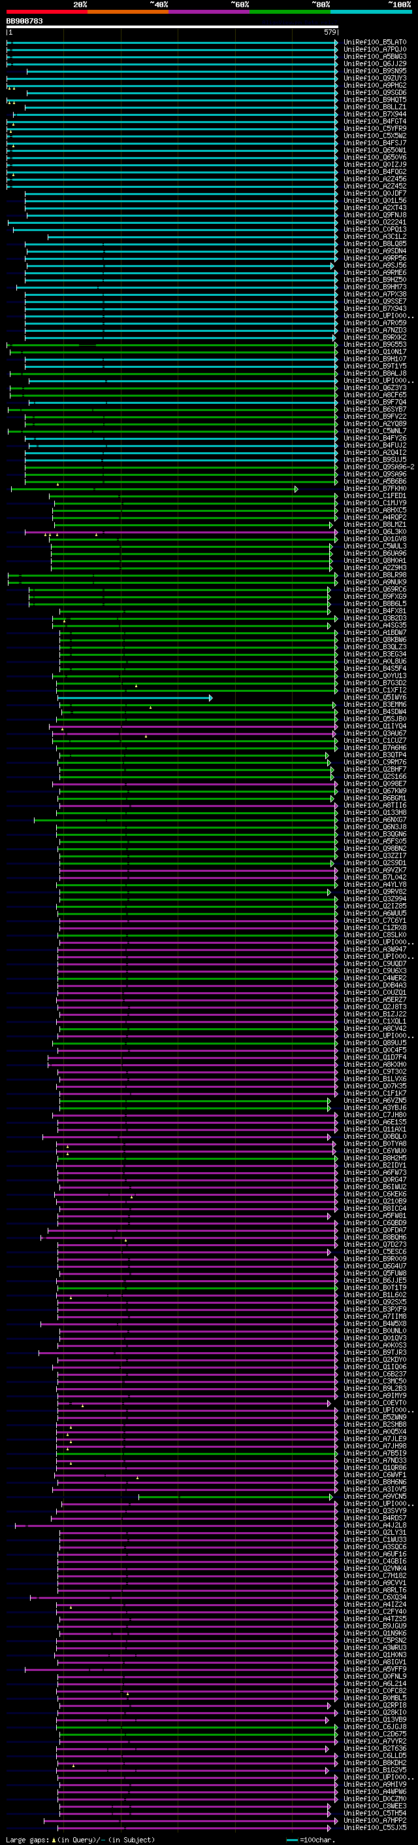Viewport: 418px width, 1845px height.
Task: Select UniRef100_A8TII6 hit label
Action: (375, 806)
